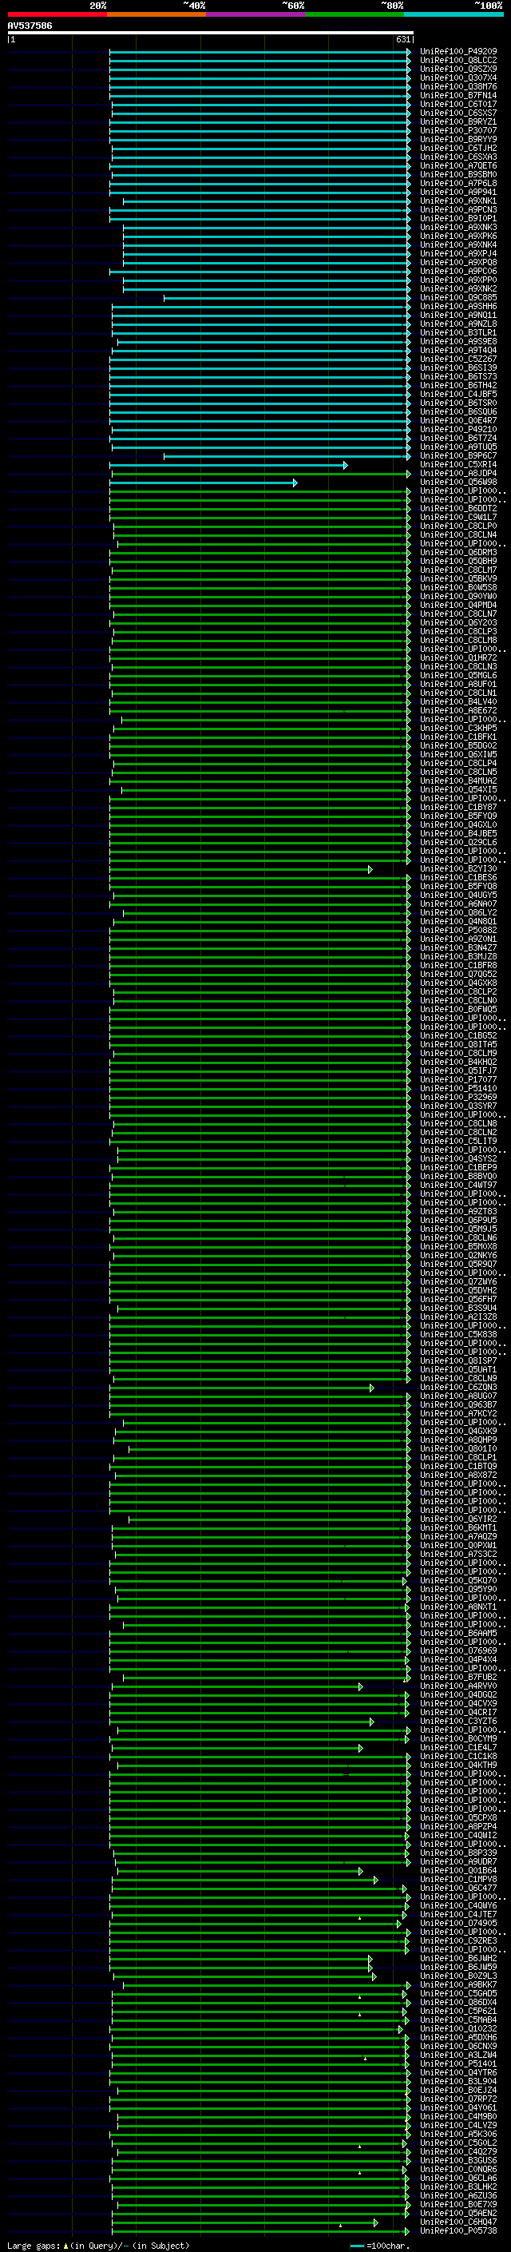Click hit label UniRef100_B6DDT2
The image size is (511, 2252).
tap(458, 508)
